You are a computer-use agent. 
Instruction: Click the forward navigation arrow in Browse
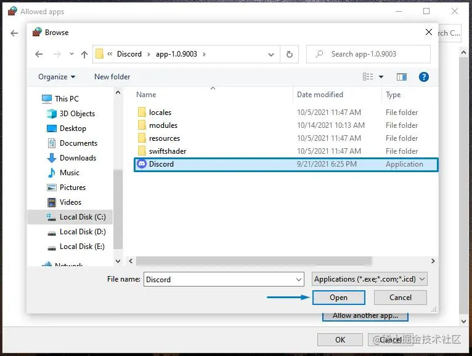click(57, 54)
